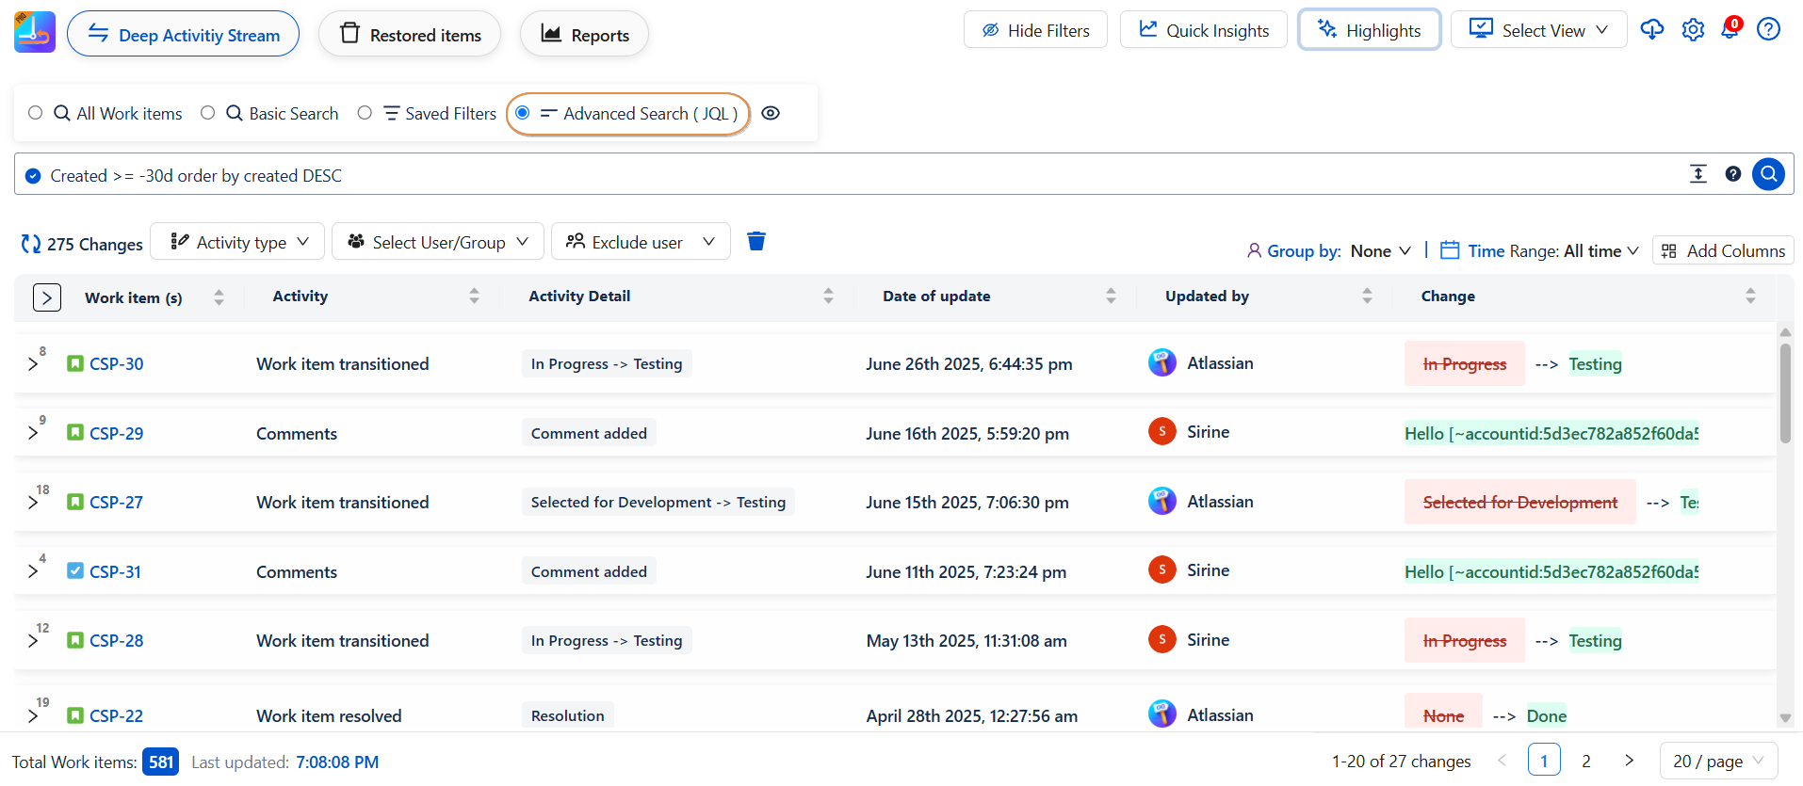Open the CSP-29 work item link
1803x786 pixels.
(116, 434)
